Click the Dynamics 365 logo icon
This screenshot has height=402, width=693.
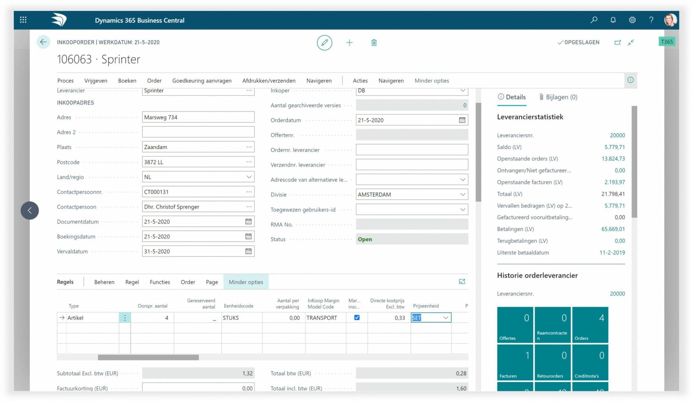point(59,20)
